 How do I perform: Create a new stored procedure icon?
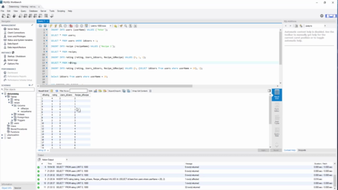(x=35, y=16)
